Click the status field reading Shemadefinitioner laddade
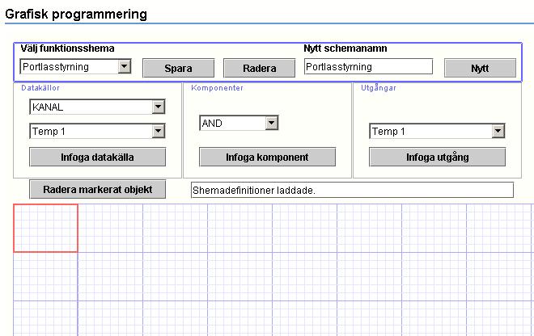The image size is (534, 336). click(352, 190)
